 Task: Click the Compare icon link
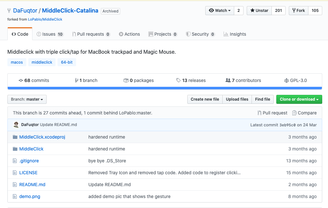pyautogui.click(x=294, y=113)
